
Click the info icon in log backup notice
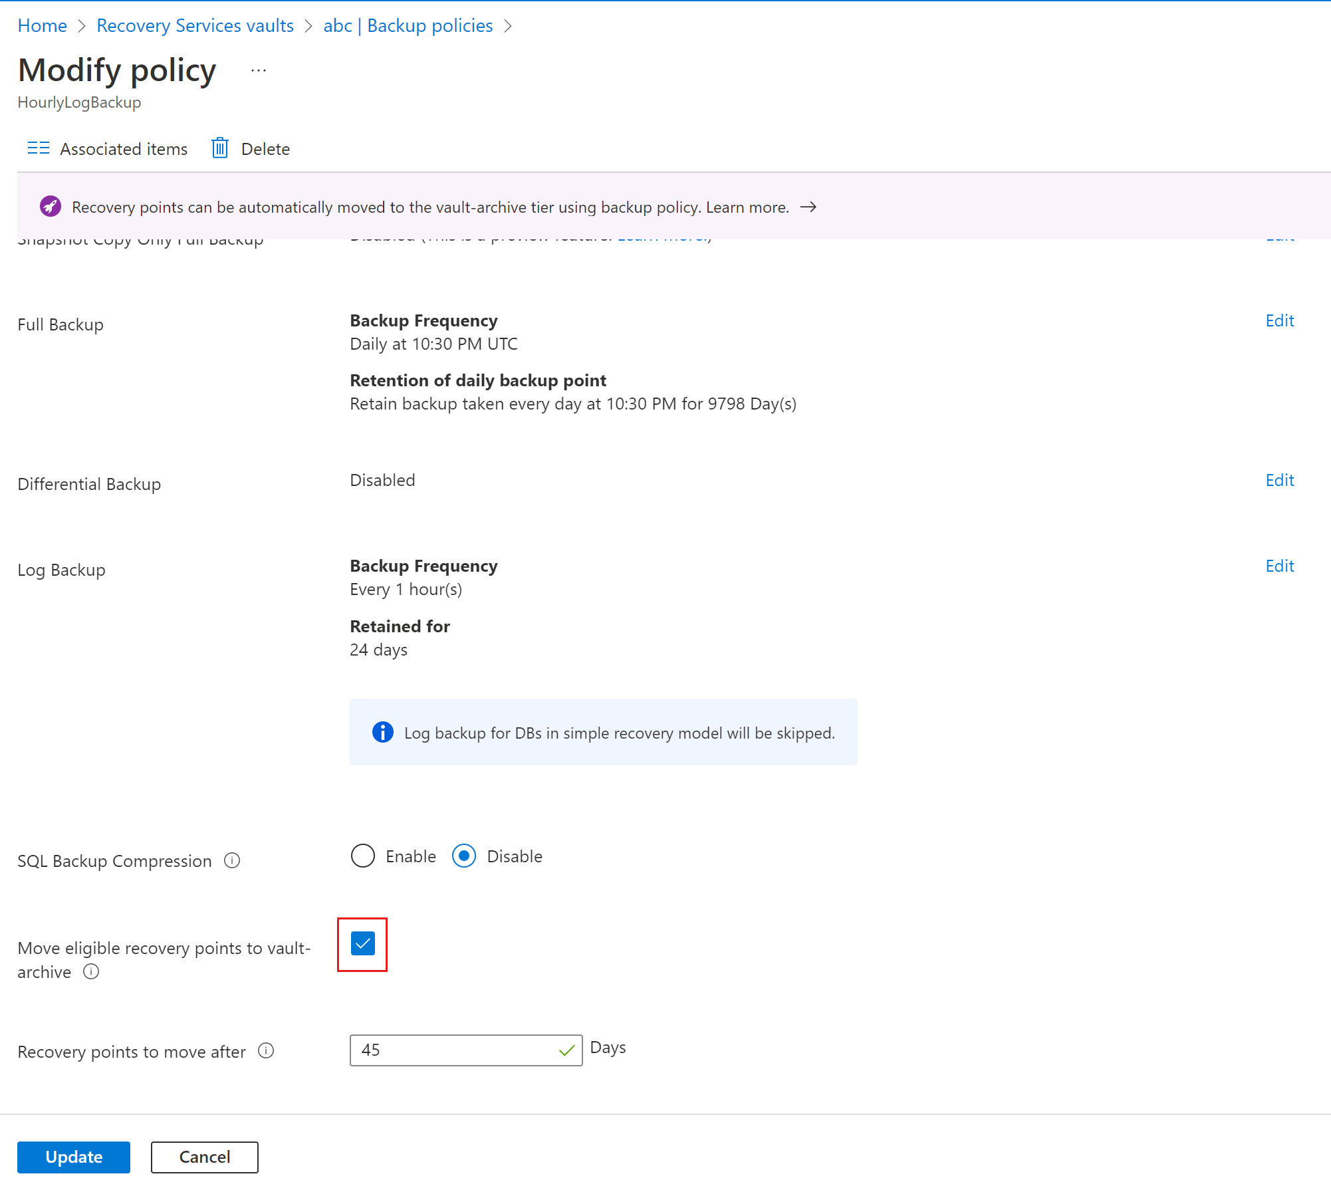[x=382, y=733]
